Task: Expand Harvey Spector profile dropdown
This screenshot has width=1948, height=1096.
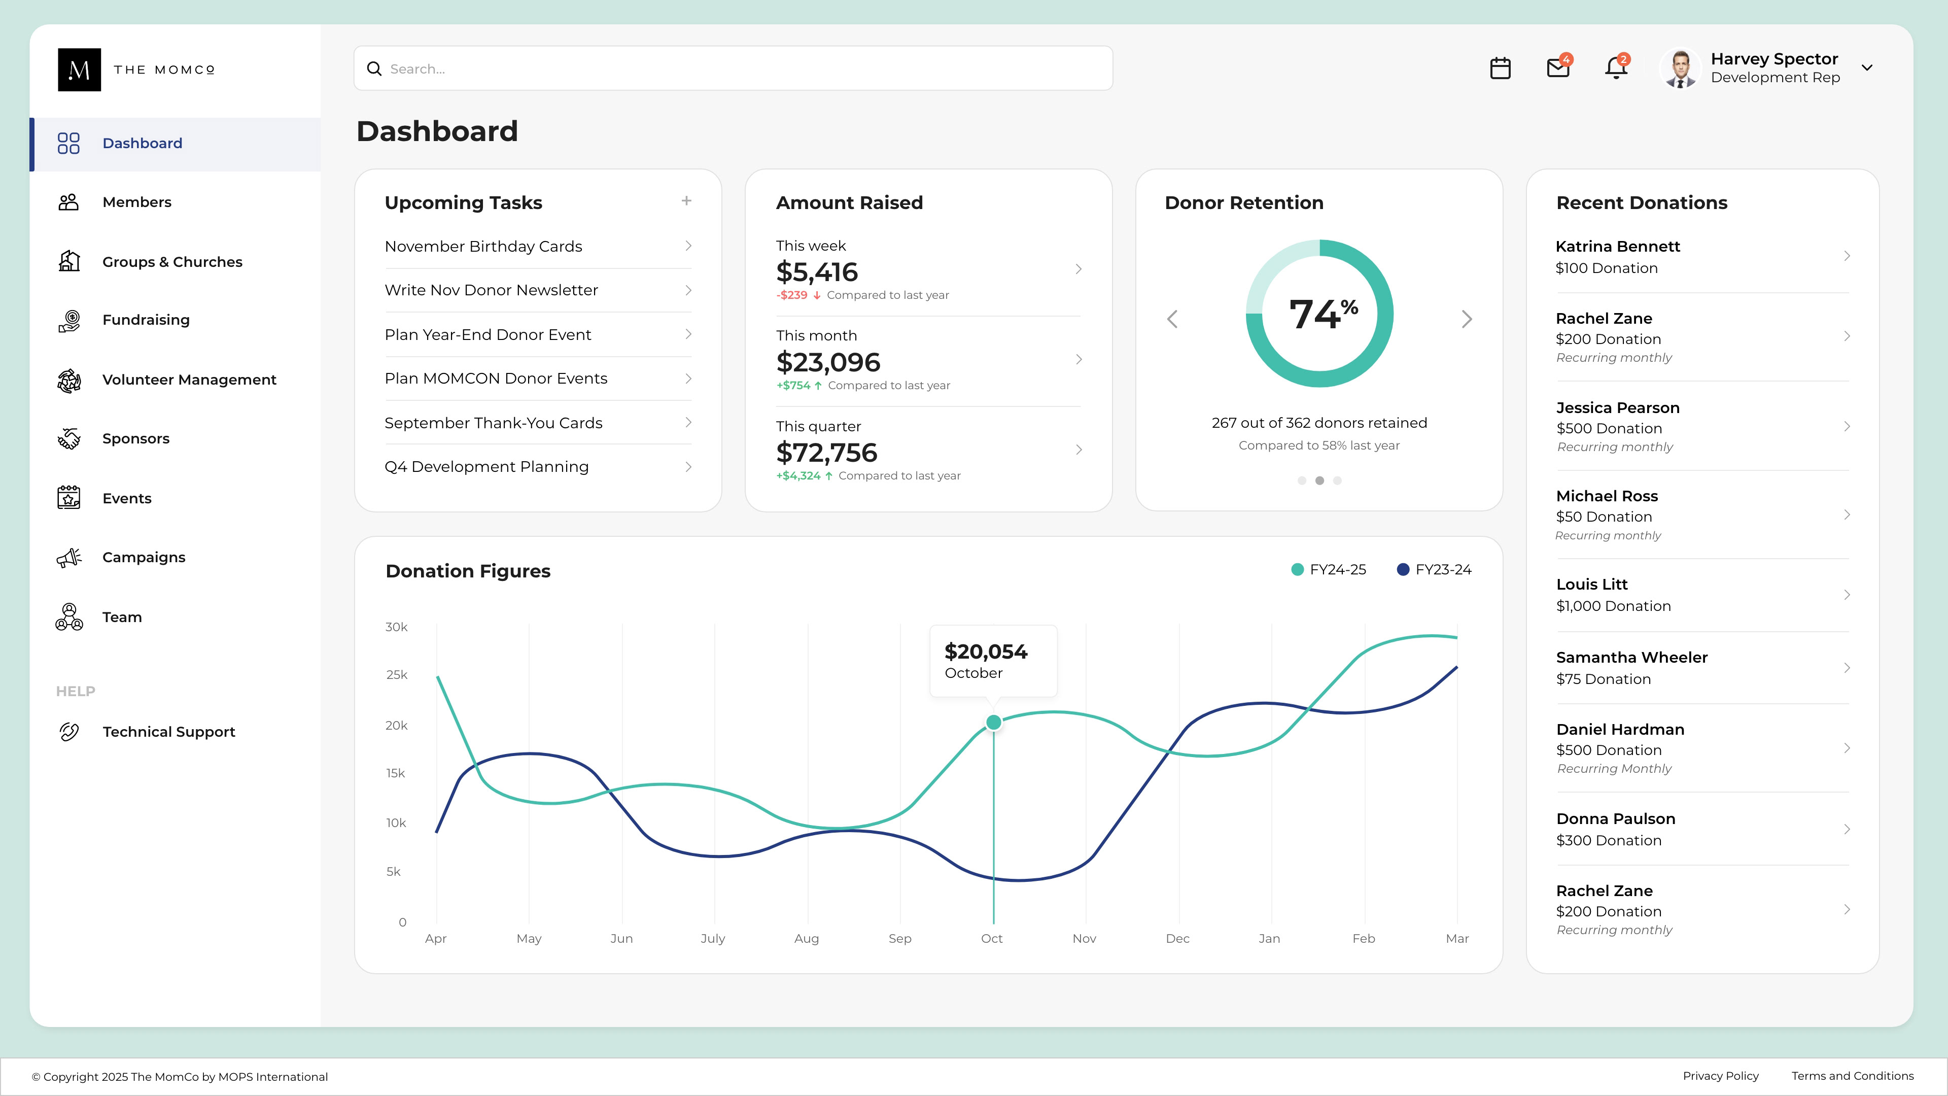Action: click(1867, 68)
